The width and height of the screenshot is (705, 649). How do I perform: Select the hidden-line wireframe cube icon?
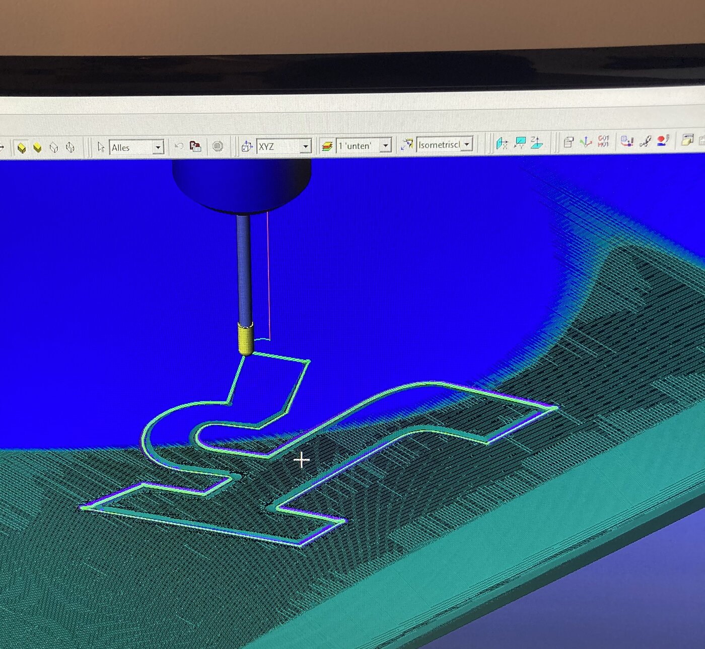[x=70, y=148]
